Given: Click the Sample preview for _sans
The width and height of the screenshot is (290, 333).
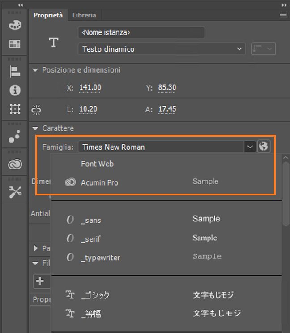Looking at the screenshot, I should coord(206,219).
